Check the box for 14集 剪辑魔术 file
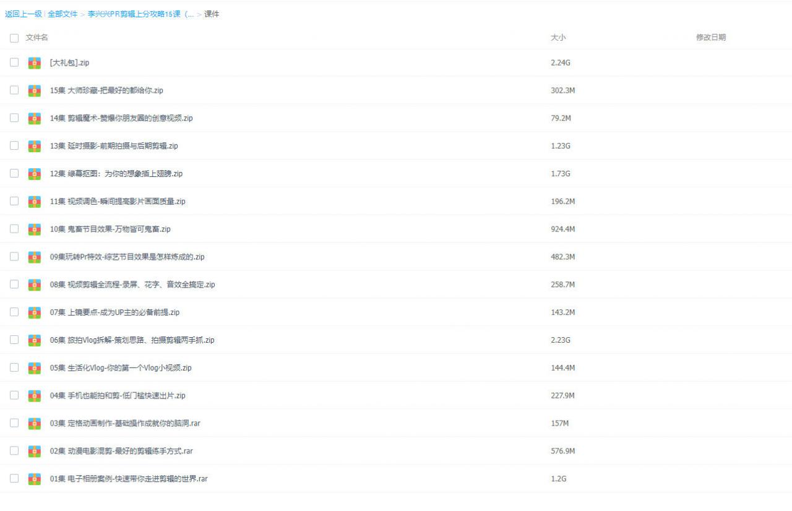Viewport: 792px width, 511px height. [14, 118]
